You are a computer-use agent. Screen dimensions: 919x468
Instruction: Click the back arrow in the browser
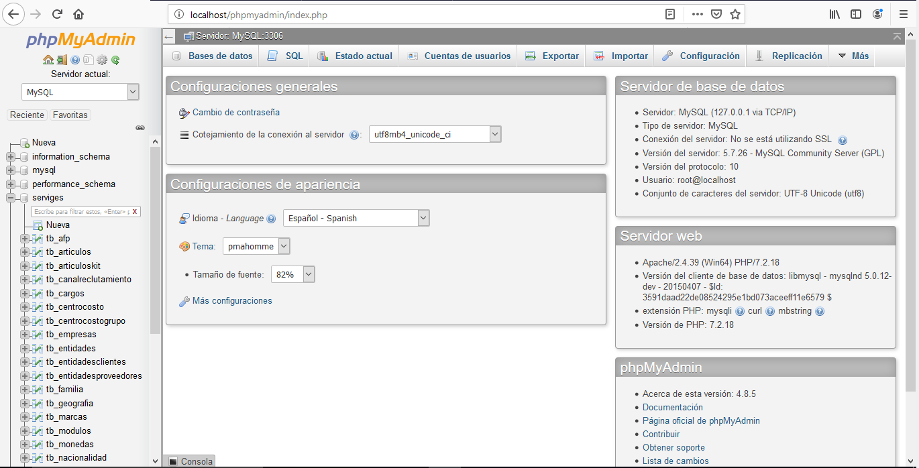tap(13, 13)
